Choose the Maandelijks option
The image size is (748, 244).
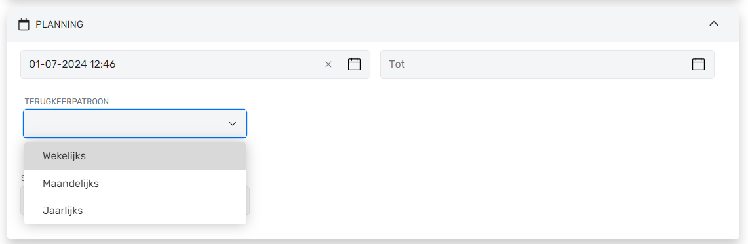click(x=135, y=184)
